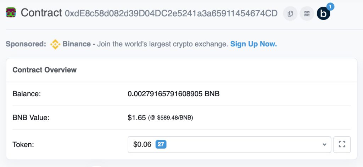Click the @ $589.48/BNB price text

tap(171, 118)
